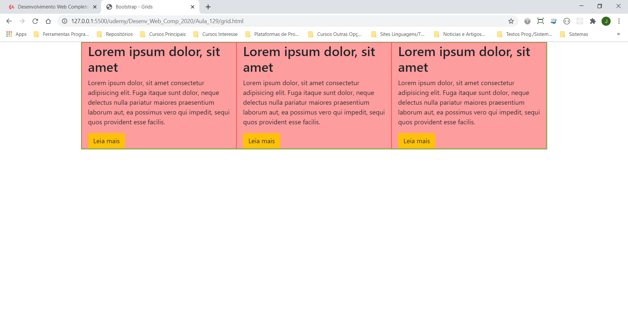Screen dimensions: 628x336
Task: Open the Plataformas de Pro... bookmark folder
Action: (x=272, y=34)
